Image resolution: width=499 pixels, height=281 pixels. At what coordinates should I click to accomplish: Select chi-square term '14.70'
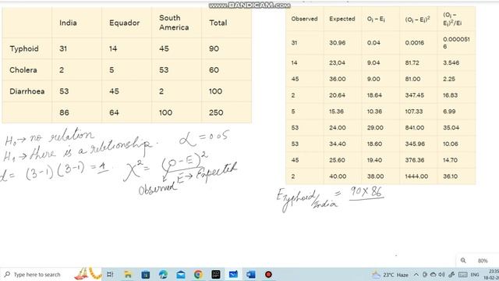point(450,160)
